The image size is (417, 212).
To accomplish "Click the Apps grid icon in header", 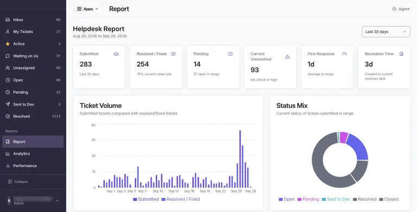I will [x=79, y=9].
